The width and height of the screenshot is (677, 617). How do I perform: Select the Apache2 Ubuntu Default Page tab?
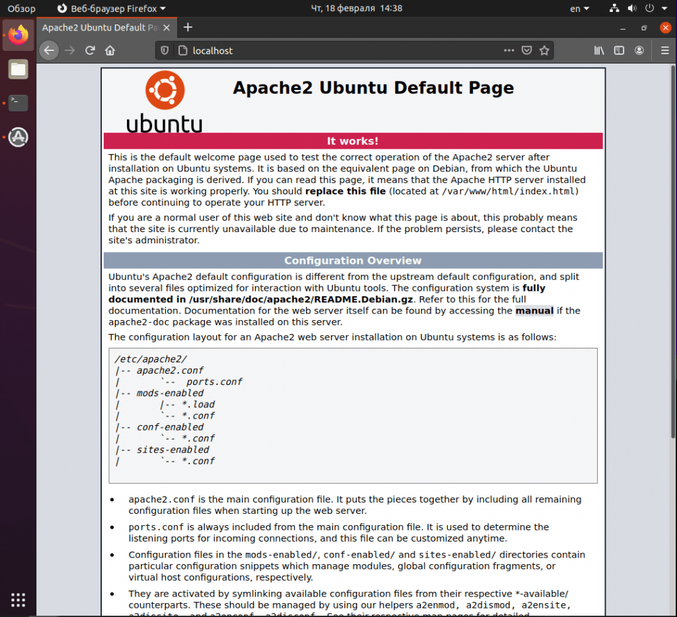[x=98, y=28]
